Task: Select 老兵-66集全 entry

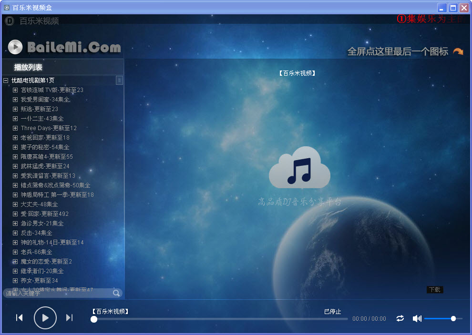Action: click(x=36, y=252)
